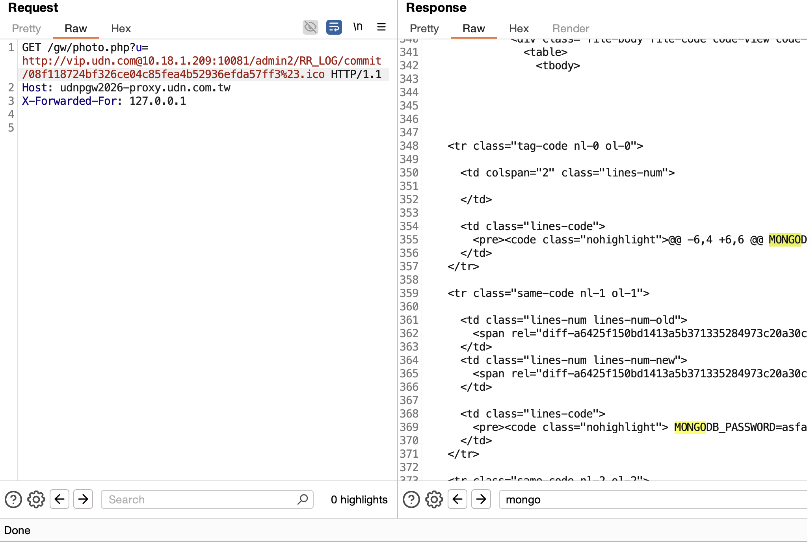Click the tr class="tag-code nl-0 ol-0" line
The image size is (807, 542).
tap(545, 146)
